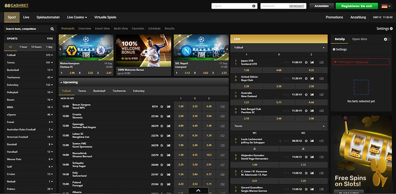Viewport: 396px width, 194px height.
Task: Switch to Event View tab
Action: (102, 28)
